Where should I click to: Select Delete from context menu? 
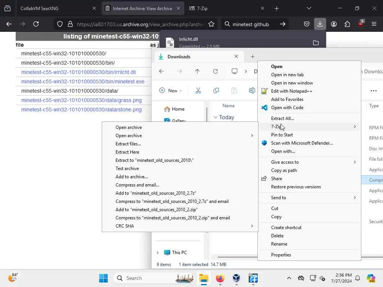(x=277, y=236)
